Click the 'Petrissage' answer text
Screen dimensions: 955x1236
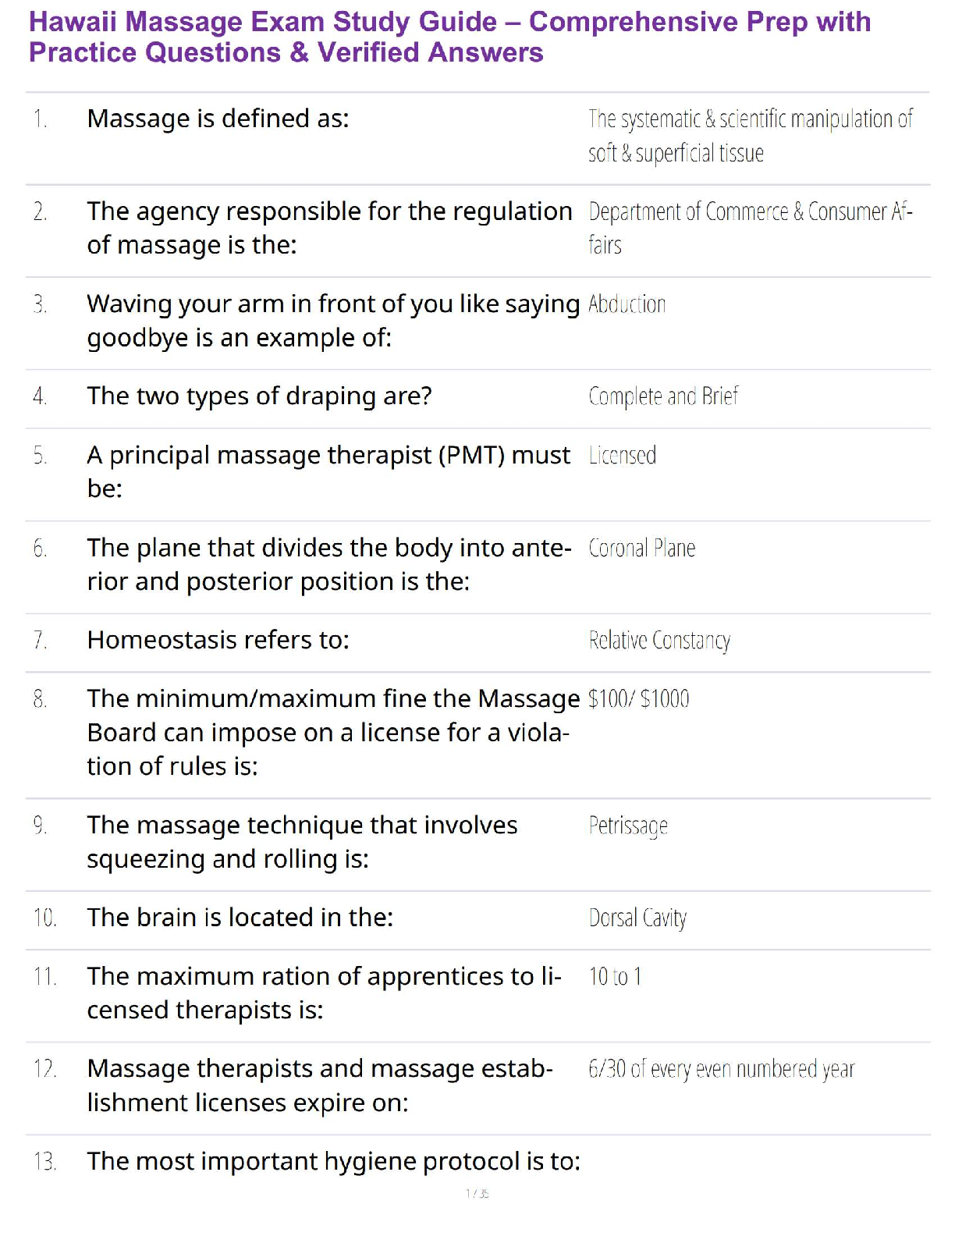pyautogui.click(x=628, y=826)
